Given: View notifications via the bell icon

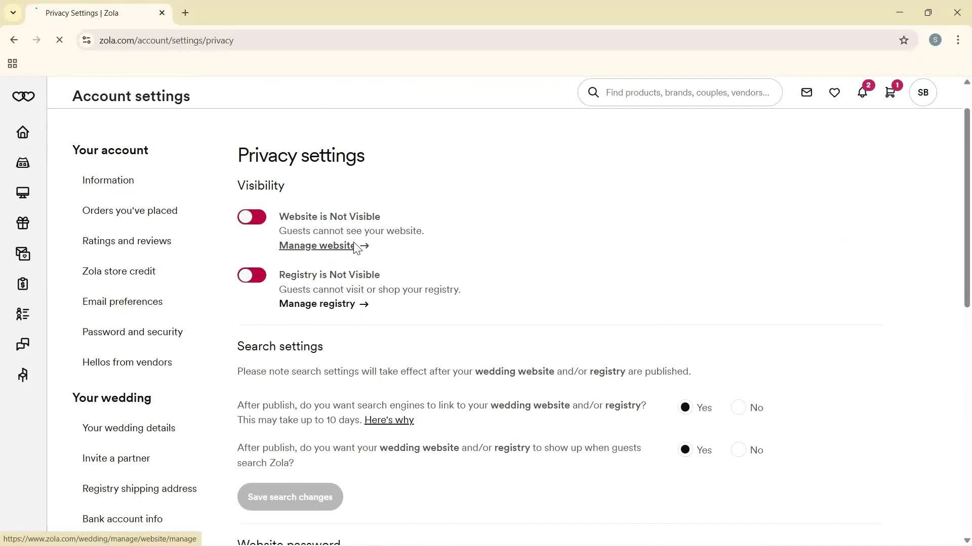Looking at the screenshot, I should point(862,92).
